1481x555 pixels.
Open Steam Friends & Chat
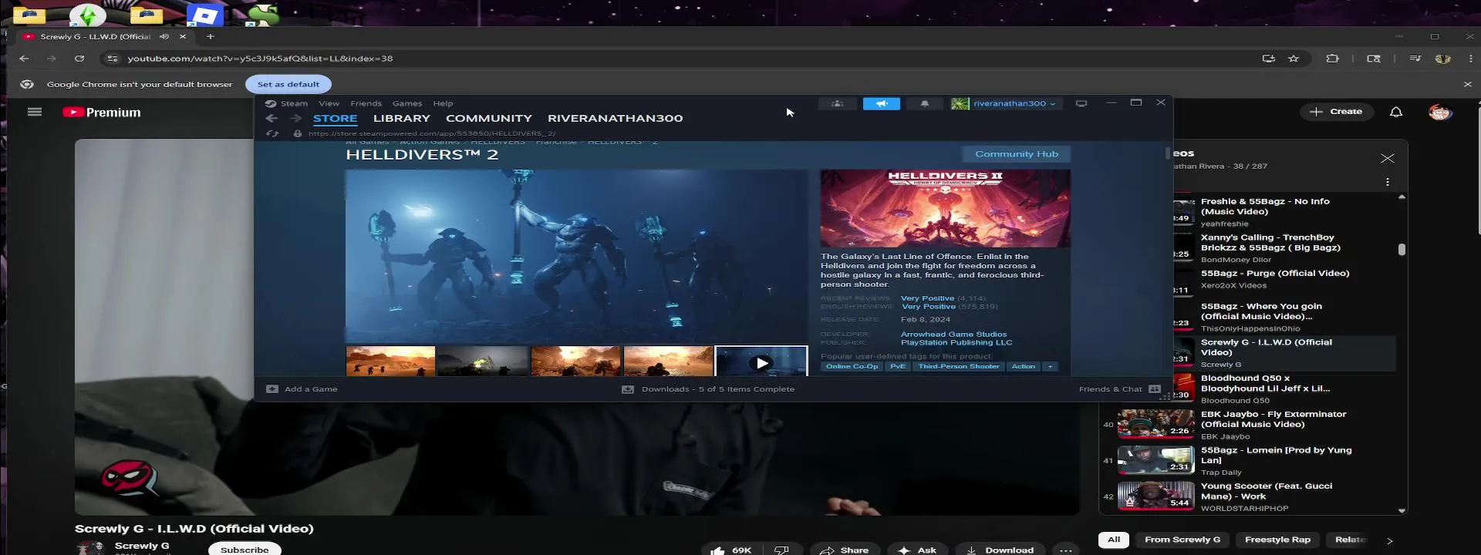pos(1119,389)
